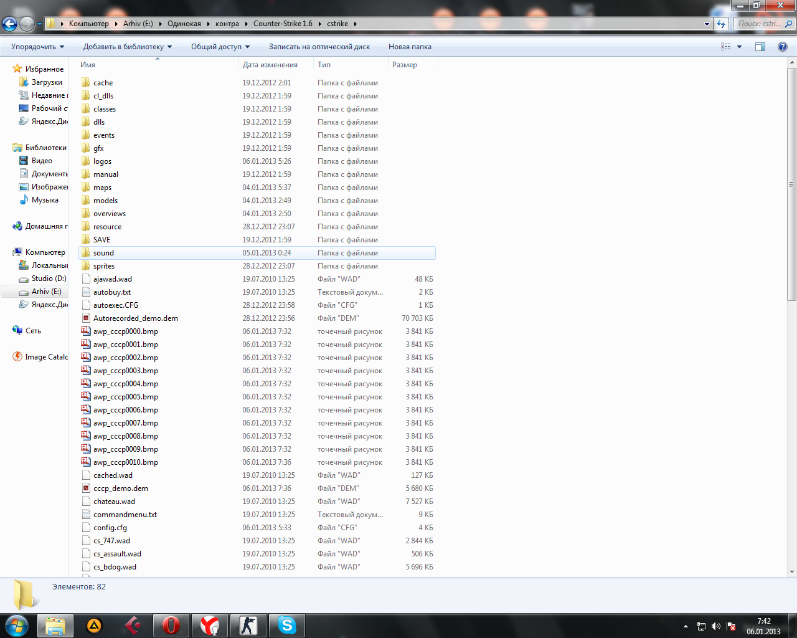Sort by the Имя column header
This screenshot has width=797, height=638.
(158, 65)
